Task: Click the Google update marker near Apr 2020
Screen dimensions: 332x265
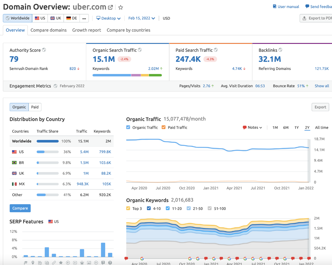Action: coord(142,258)
